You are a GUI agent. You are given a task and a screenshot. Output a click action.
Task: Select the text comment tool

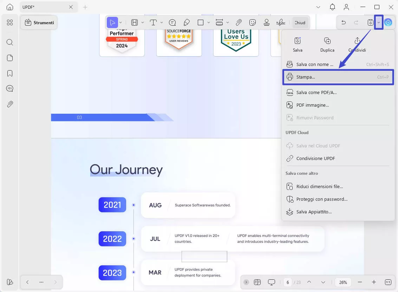[x=153, y=22]
